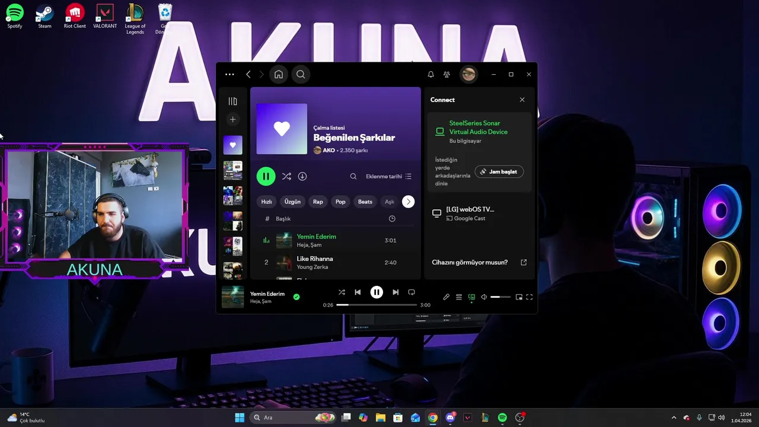Toggle repeat in the player bar
The image size is (759, 427).
point(412,292)
